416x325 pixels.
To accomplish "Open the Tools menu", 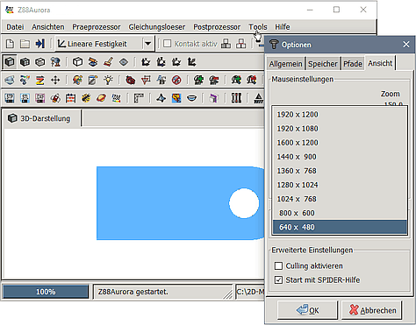I will pos(258,27).
